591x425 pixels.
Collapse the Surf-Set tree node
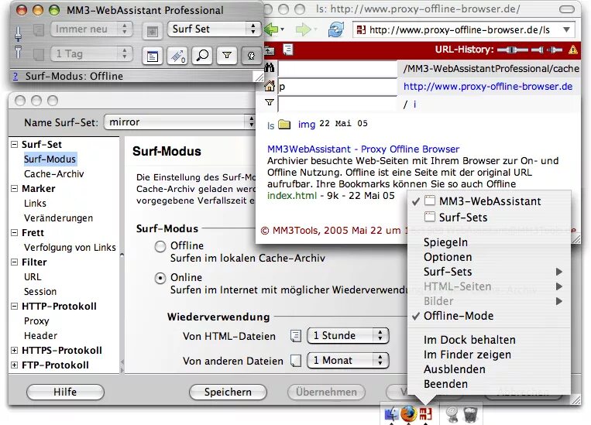coord(14,144)
